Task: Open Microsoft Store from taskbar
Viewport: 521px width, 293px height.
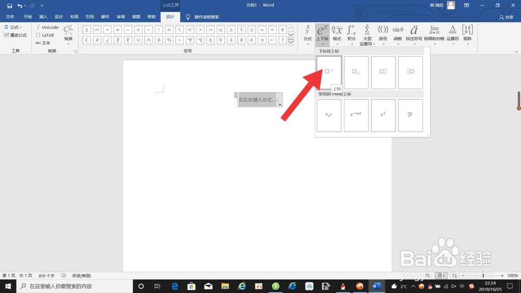Action: 191,286
